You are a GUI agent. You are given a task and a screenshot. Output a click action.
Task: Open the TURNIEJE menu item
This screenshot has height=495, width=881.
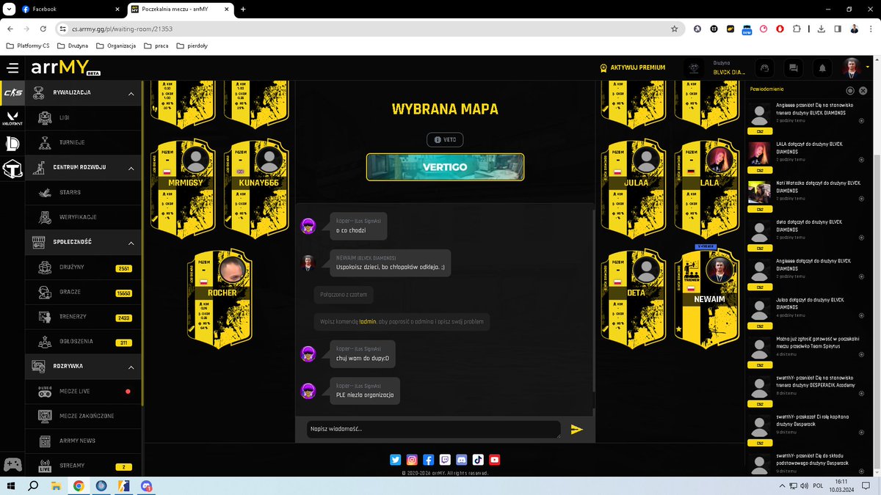click(82, 142)
